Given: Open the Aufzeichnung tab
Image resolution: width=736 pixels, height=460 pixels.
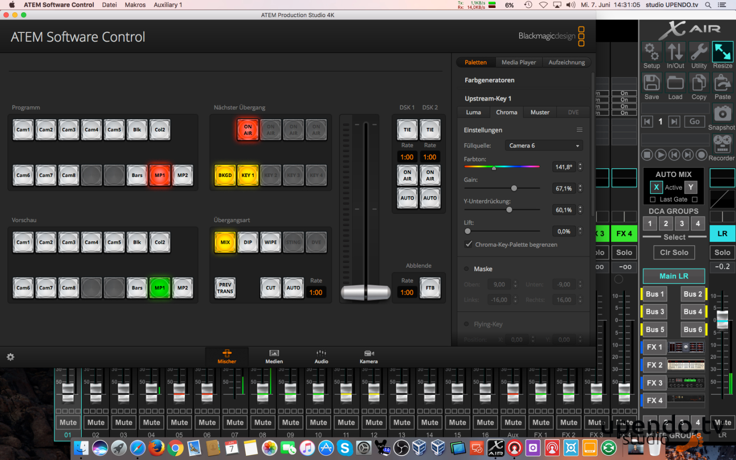Looking at the screenshot, I should coord(566,62).
